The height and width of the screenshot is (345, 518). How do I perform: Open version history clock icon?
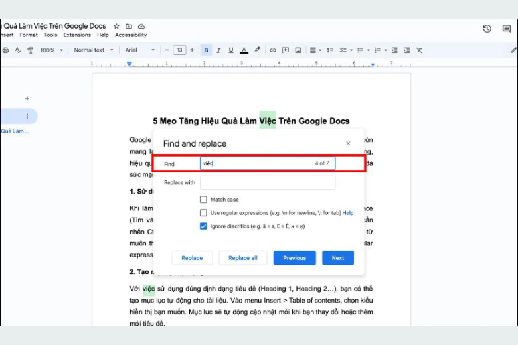(x=487, y=29)
